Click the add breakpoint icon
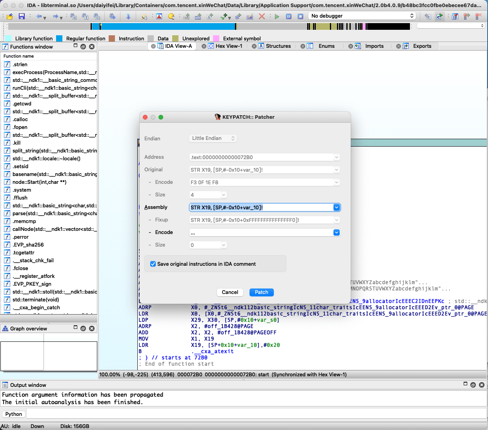This screenshot has height=430, width=488. click(x=466, y=16)
